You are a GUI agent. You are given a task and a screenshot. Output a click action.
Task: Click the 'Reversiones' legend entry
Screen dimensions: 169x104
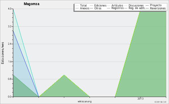[158, 8]
